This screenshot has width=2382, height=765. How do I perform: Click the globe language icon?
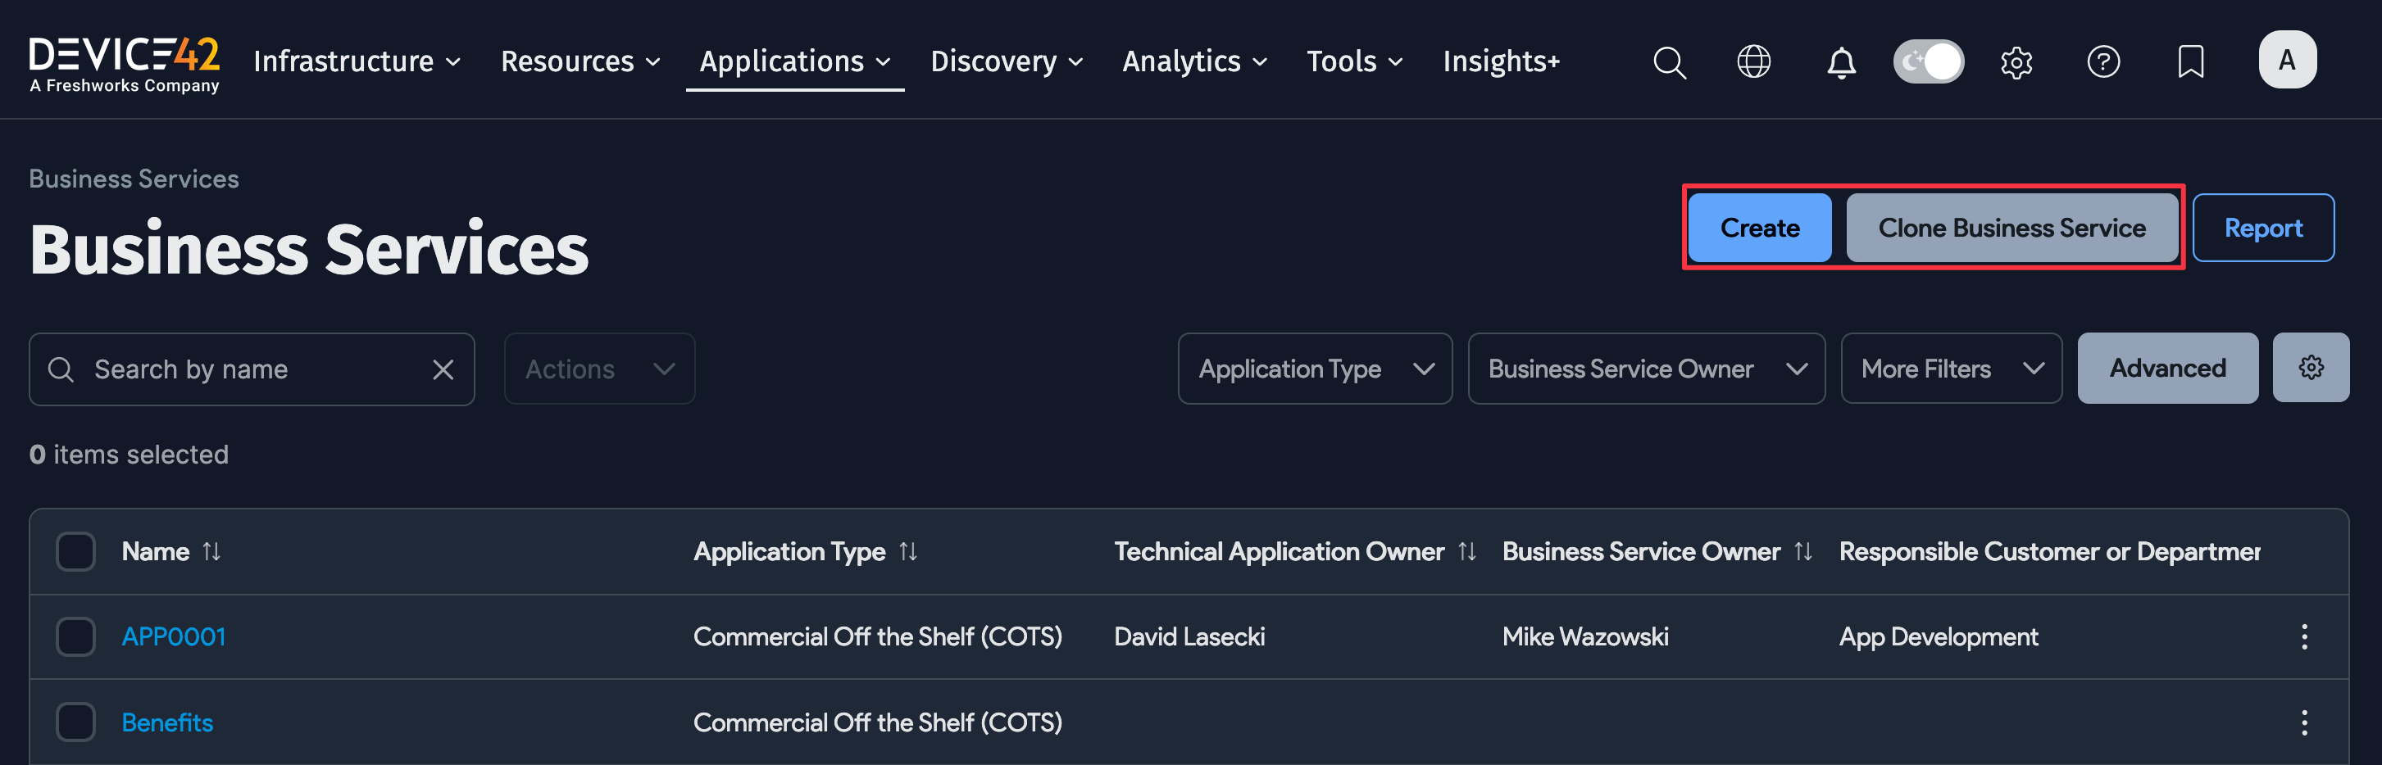[x=1753, y=62]
